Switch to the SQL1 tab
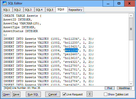Screen dimensions: 136x99 (x=7, y=10)
